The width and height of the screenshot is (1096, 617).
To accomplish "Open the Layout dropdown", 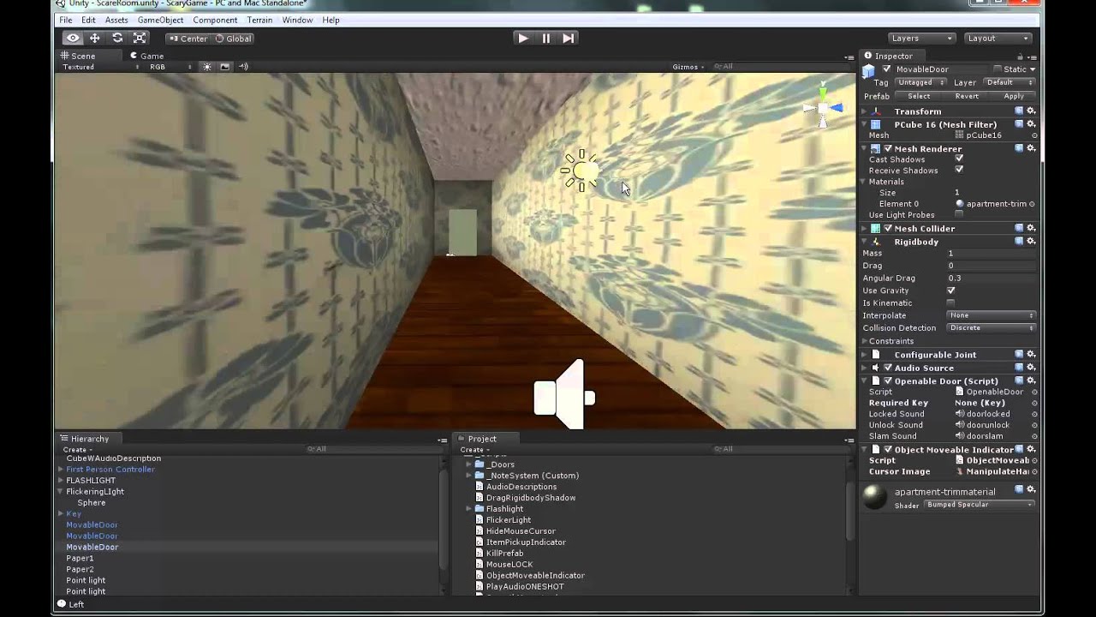I will 998,39.
